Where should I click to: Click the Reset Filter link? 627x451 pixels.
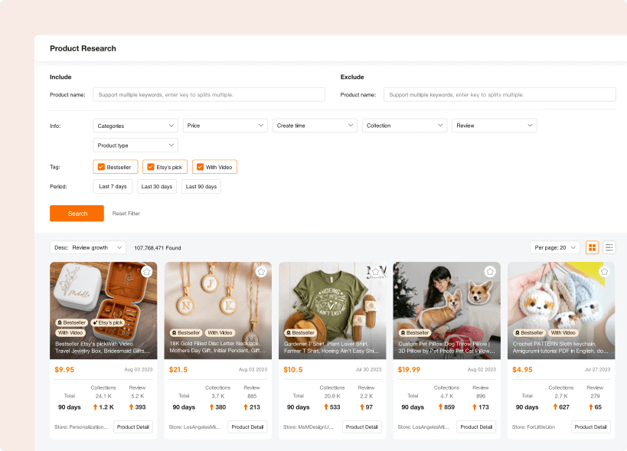tap(125, 213)
